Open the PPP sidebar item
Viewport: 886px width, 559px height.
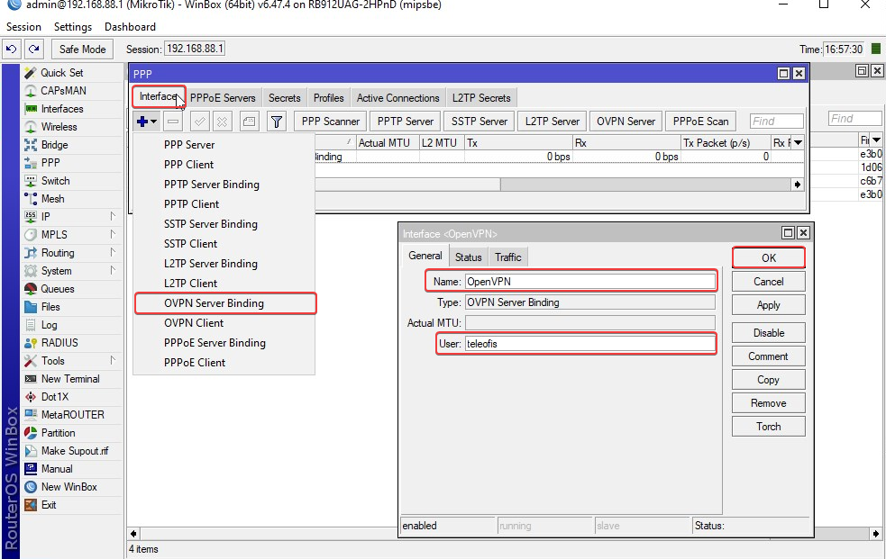[x=50, y=163]
